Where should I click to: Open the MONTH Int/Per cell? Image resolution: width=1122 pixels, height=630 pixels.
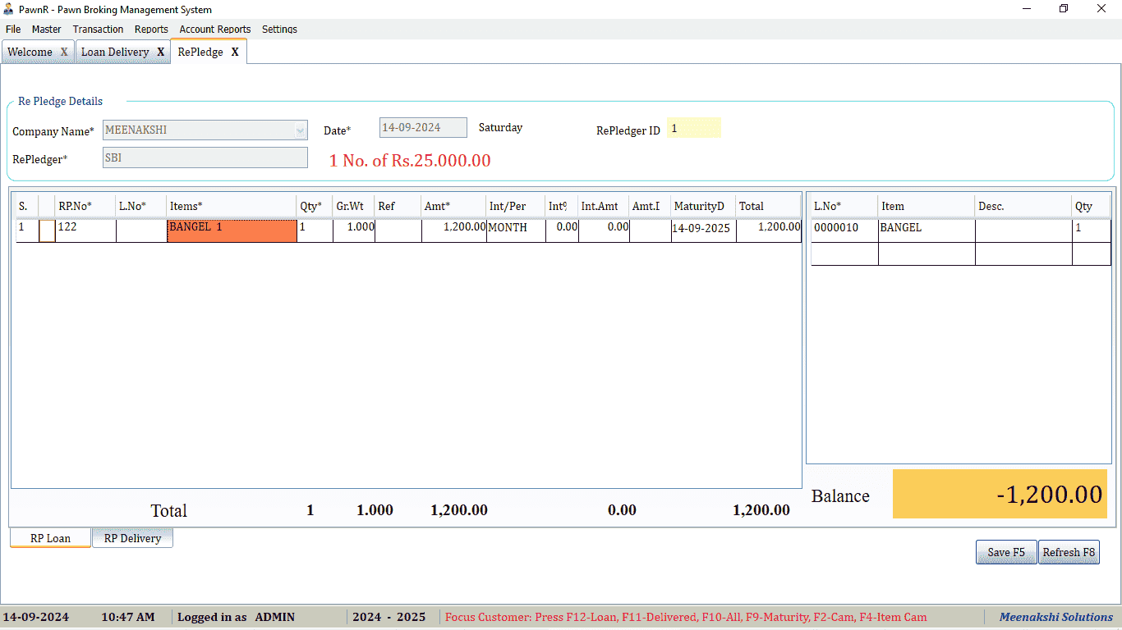[515, 228]
